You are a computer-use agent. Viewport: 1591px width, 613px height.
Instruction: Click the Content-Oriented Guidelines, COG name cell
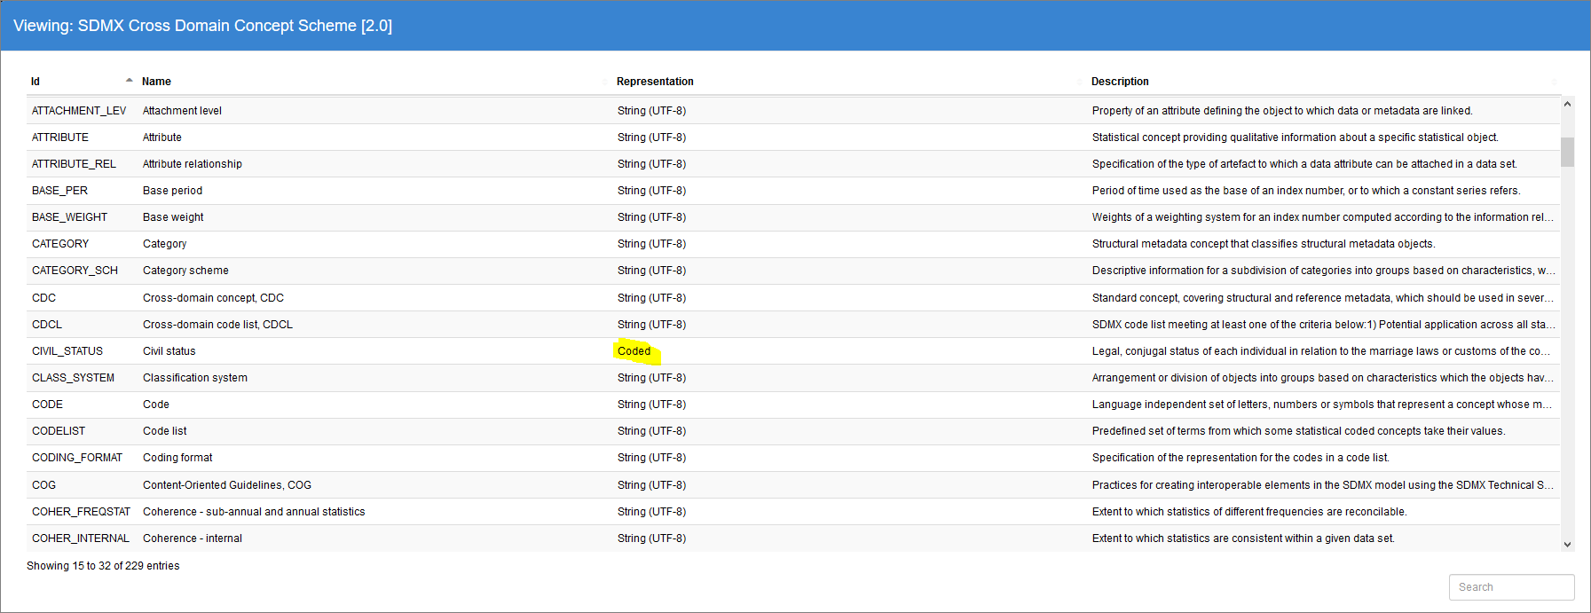click(227, 485)
